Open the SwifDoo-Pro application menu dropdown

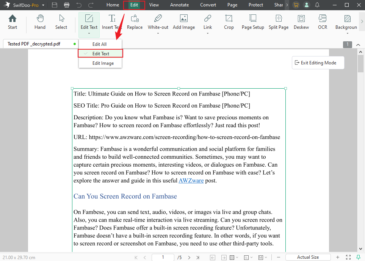point(44,5)
